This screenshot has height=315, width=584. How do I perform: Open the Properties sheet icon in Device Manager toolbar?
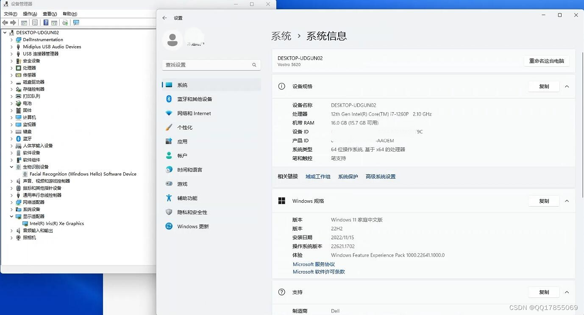(35, 22)
